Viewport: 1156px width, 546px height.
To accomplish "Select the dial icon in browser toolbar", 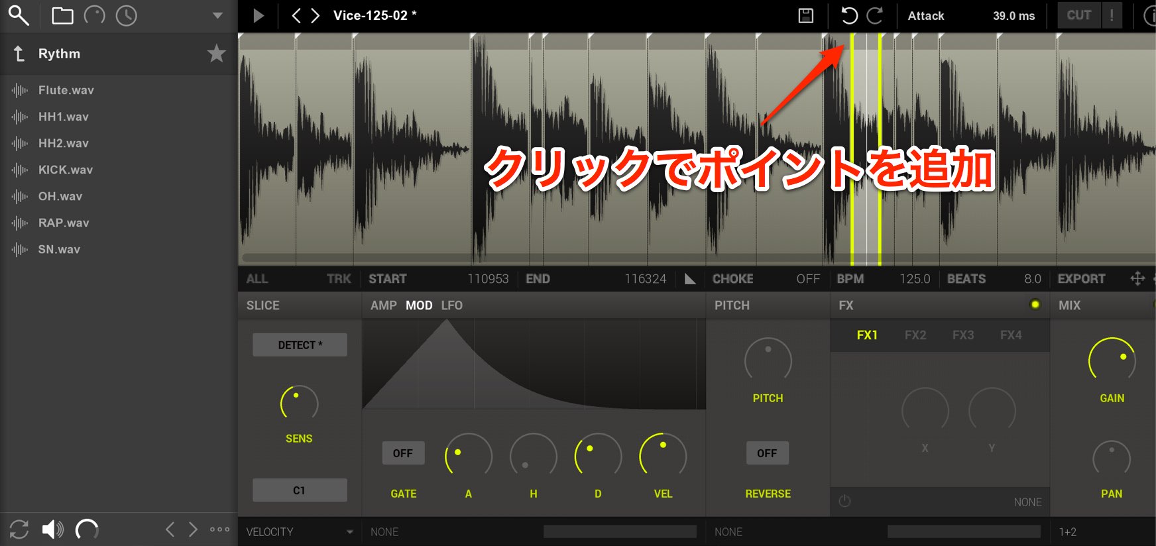I will point(94,15).
